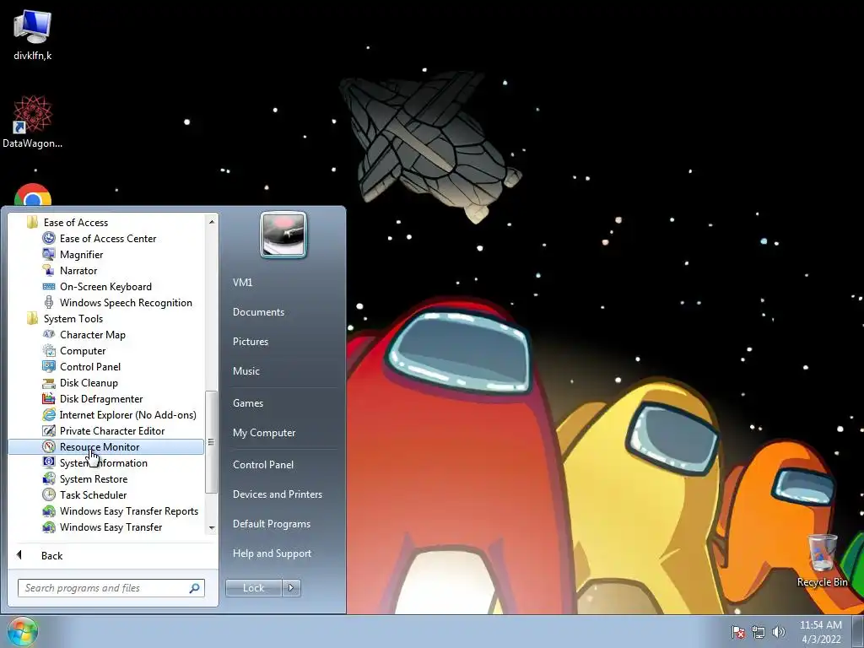864x648 pixels.
Task: Click the Computer icon under System Tools
Action: click(x=49, y=350)
